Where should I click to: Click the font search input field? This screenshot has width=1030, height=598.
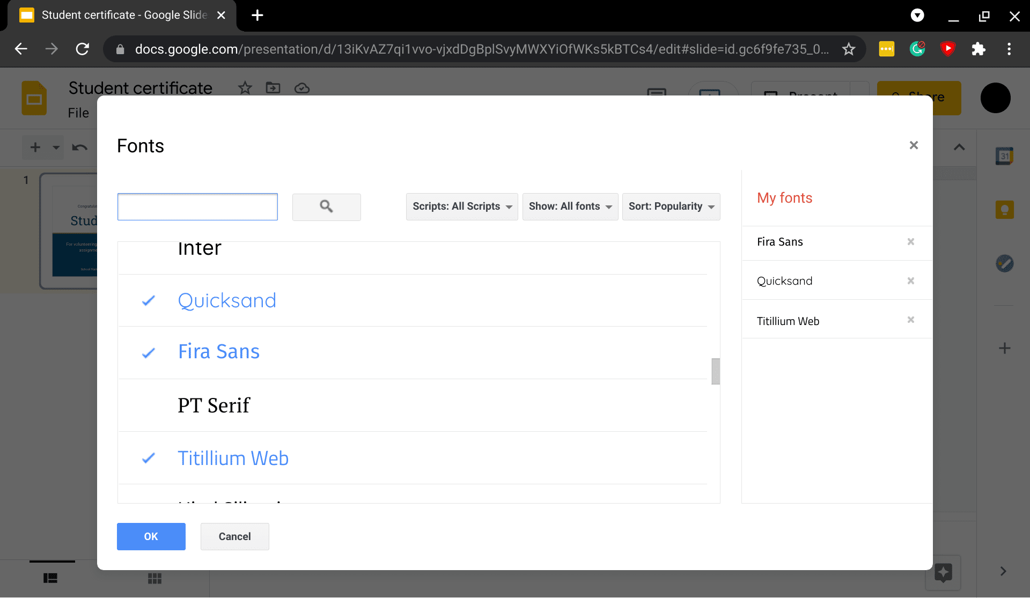(197, 206)
